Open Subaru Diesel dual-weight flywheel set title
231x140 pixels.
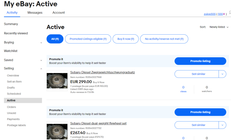pyautogui.click(x=98, y=123)
